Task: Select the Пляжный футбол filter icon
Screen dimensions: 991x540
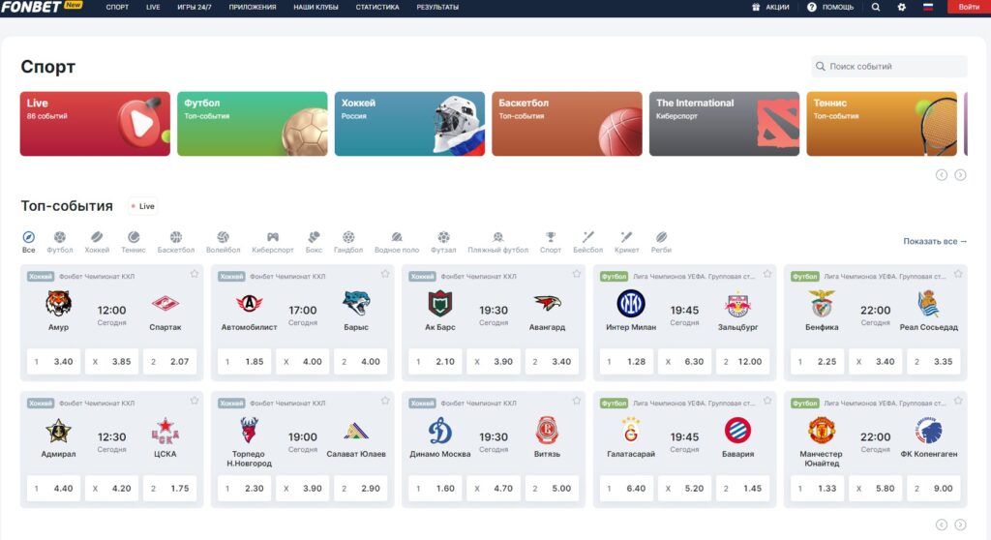Action: (x=498, y=237)
